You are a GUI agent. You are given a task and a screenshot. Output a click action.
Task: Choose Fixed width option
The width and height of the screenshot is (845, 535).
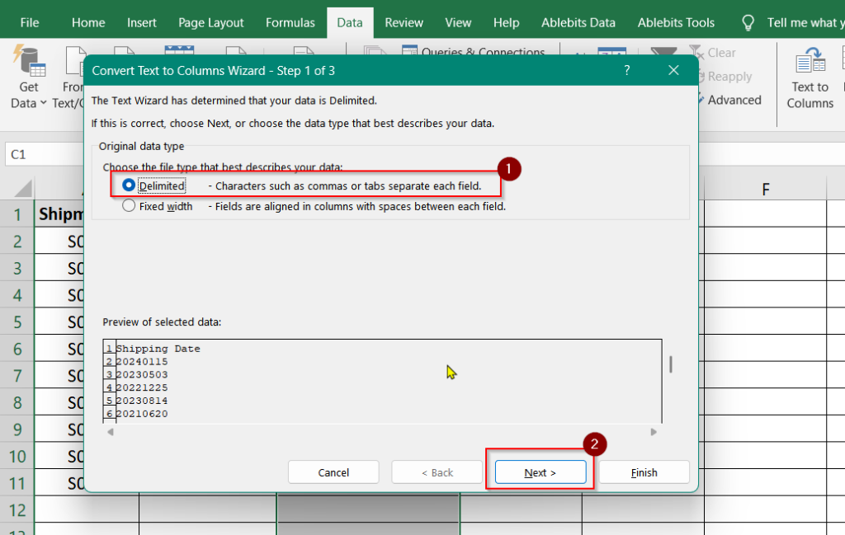click(129, 206)
